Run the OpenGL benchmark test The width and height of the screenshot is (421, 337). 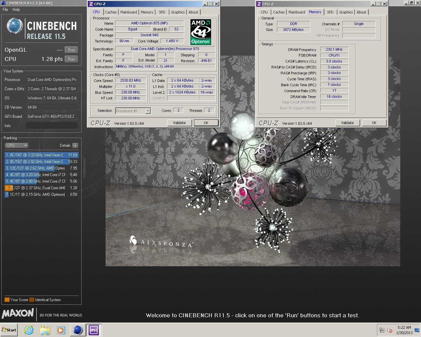point(71,50)
